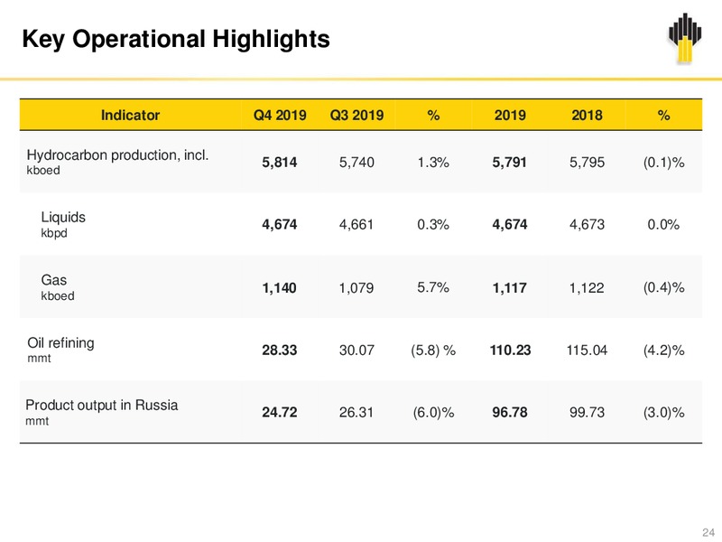Click the Rosneft logo icon
This screenshot has height=542, width=722.
(685, 38)
